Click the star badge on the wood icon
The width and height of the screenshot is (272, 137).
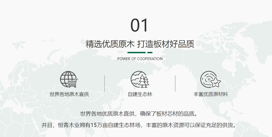[x=215, y=83]
